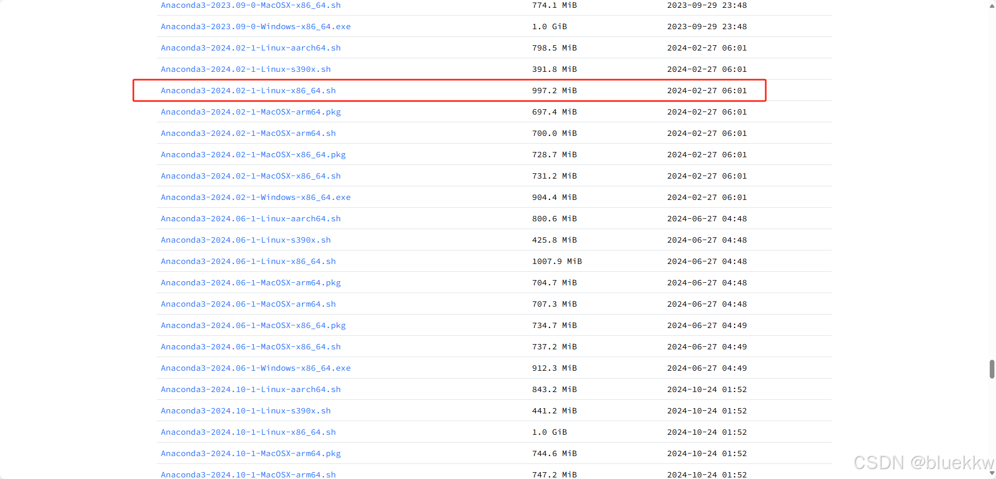
Task: Click the scrollbar up arrow
Action: [992, 6]
